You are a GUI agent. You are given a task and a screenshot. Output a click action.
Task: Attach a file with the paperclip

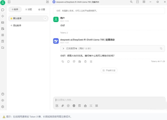pyautogui.click(x=63, y=106)
